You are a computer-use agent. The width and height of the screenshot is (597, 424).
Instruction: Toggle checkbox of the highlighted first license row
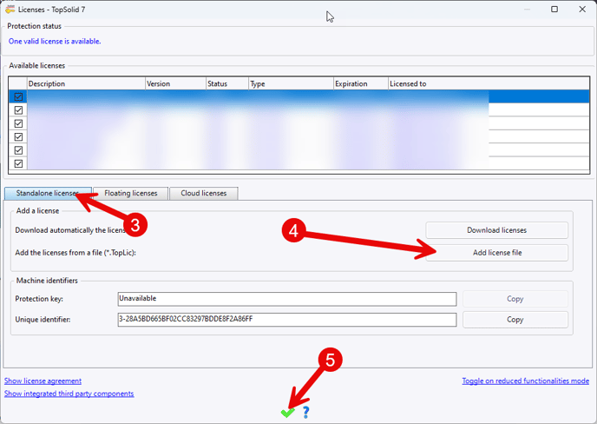point(18,96)
